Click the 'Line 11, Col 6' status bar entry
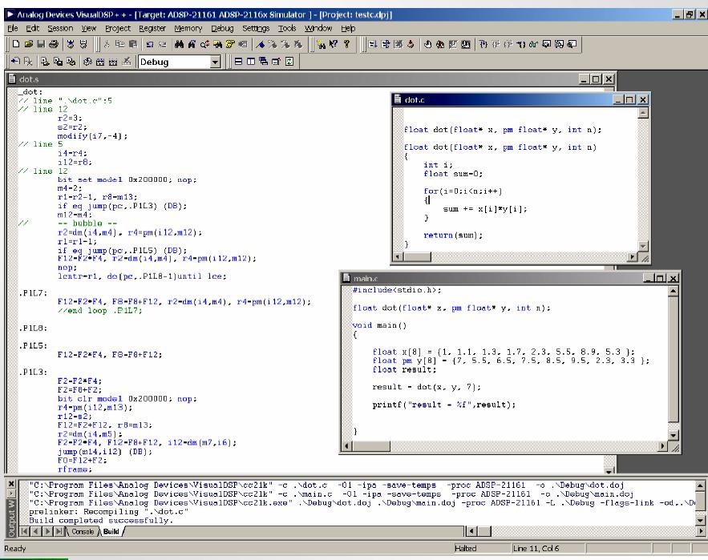 (x=536, y=549)
